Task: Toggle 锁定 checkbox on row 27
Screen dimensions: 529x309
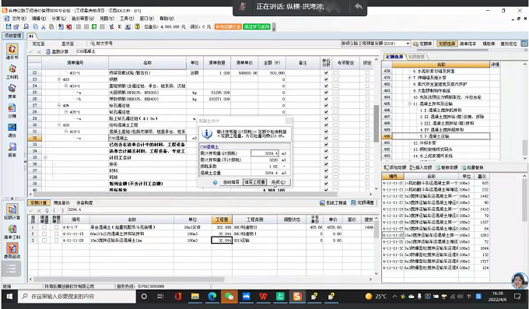Action: pos(367,105)
